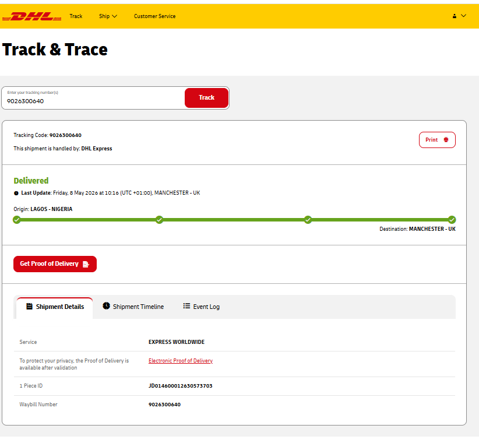Screen dimensions: 479x443
Task: Open Electronic Proof of Delivery link
Action: 181,361
